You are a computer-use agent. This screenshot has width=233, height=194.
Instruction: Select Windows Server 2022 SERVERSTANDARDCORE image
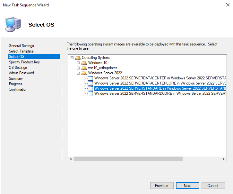click(160, 93)
